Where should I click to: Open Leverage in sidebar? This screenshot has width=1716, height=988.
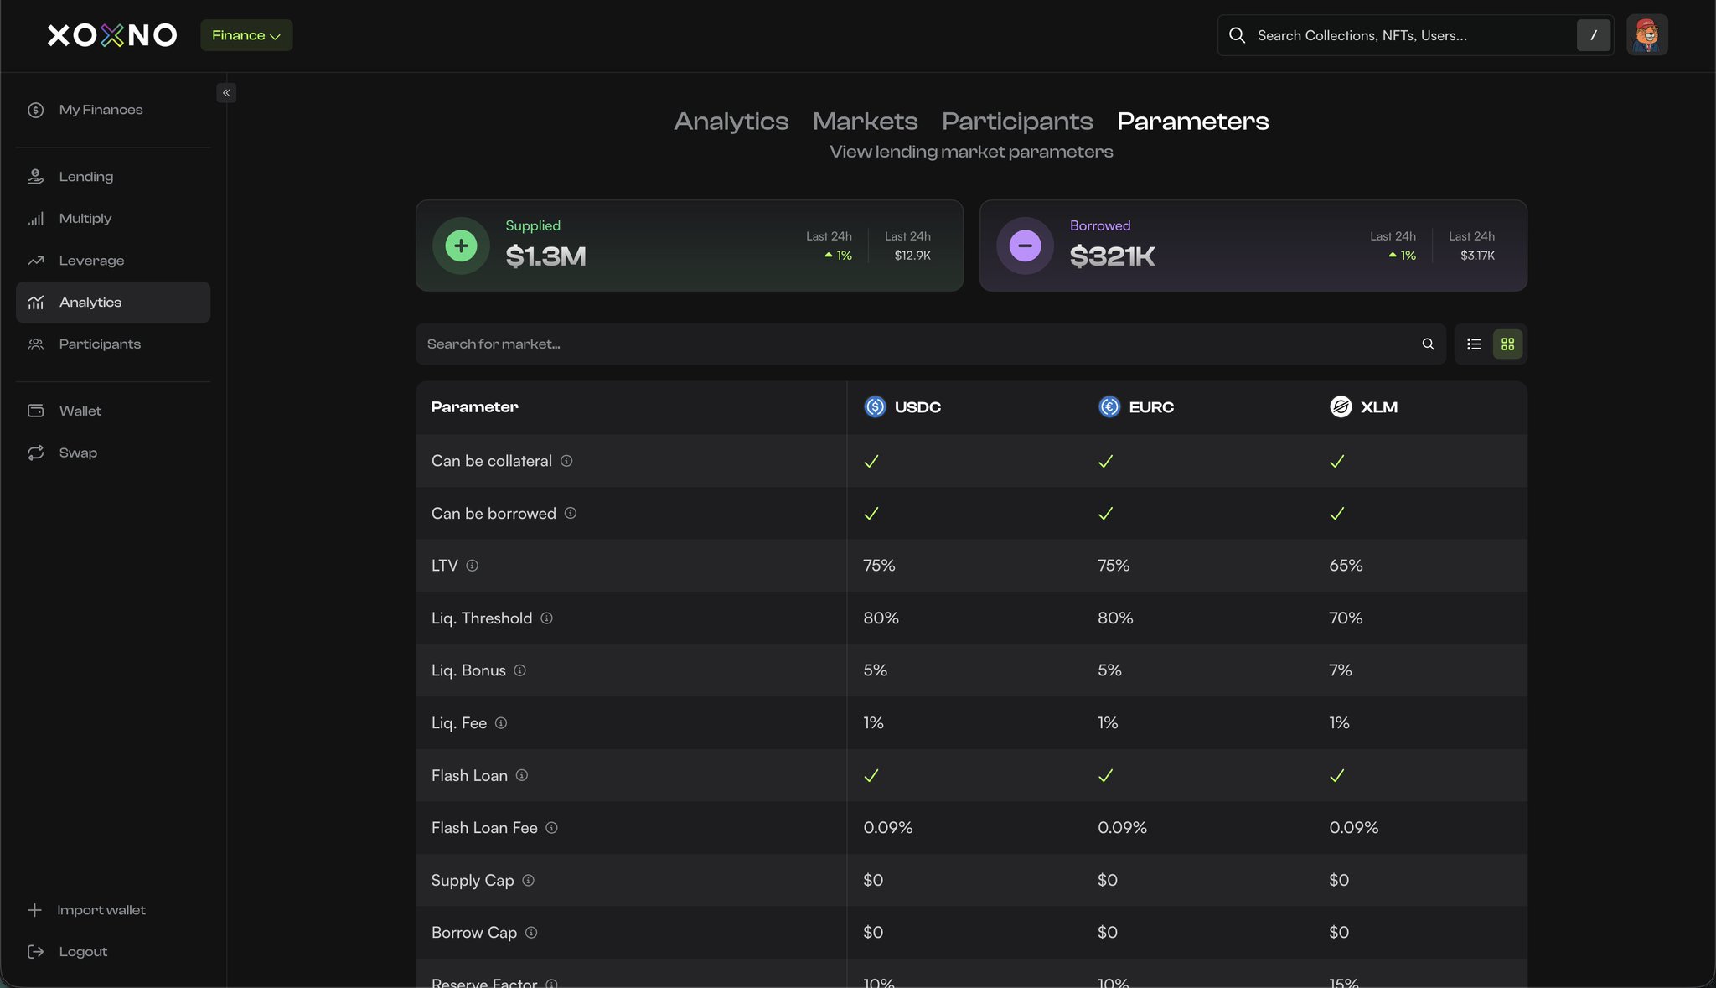[x=91, y=261]
